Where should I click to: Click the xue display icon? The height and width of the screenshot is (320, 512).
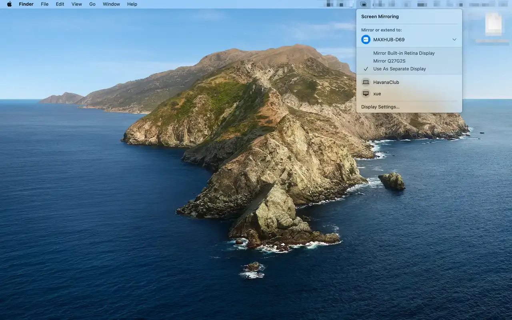pyautogui.click(x=366, y=94)
